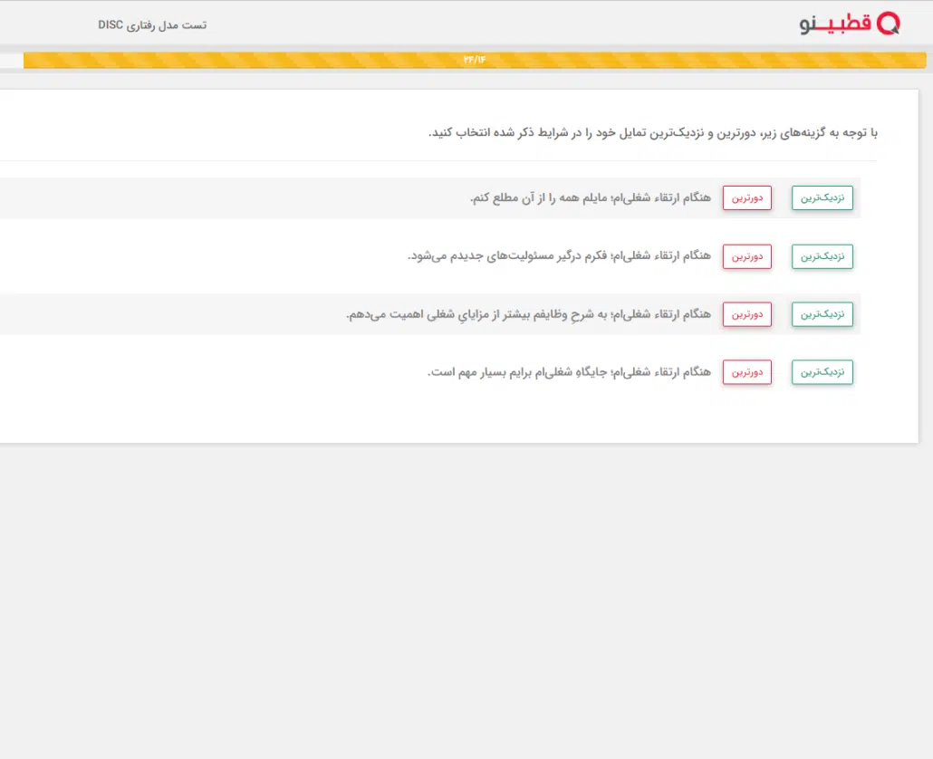Click the instruction text above the options
Viewport: 933px width, 759px height.
tap(652, 133)
